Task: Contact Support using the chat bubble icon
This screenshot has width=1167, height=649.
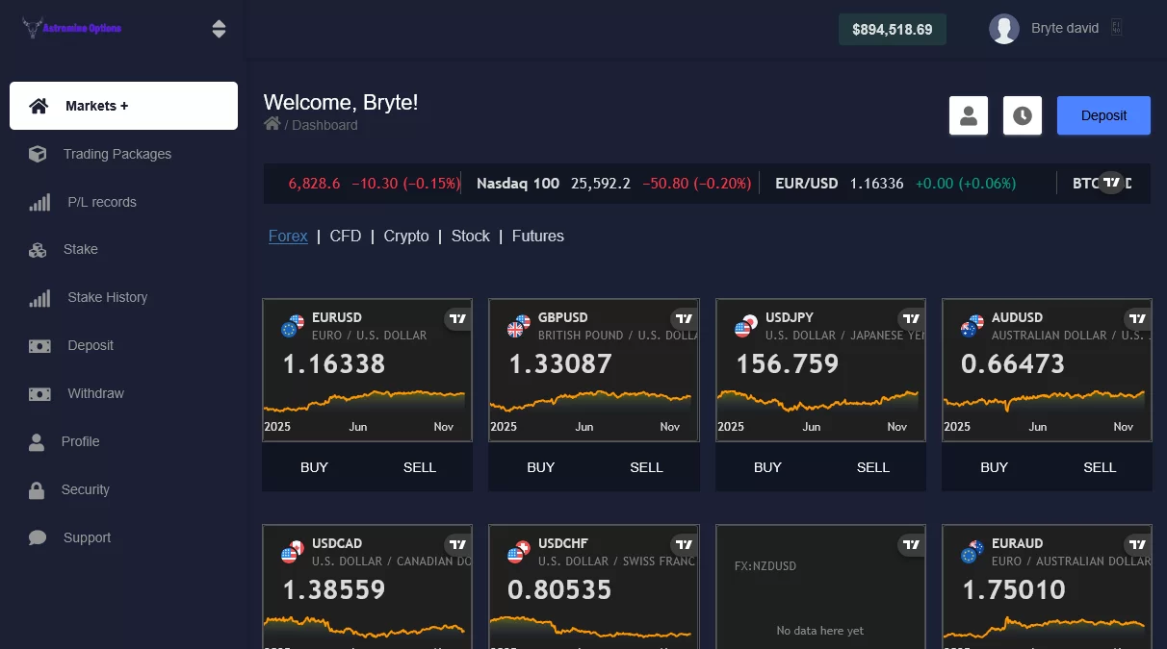Action: coord(39,537)
